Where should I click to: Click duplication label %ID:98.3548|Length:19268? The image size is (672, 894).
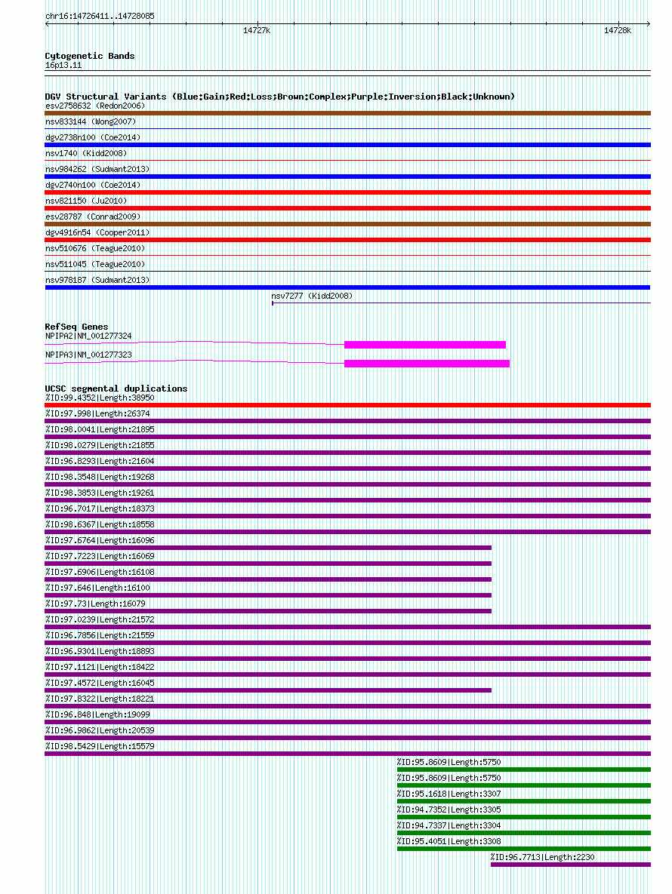click(100, 478)
